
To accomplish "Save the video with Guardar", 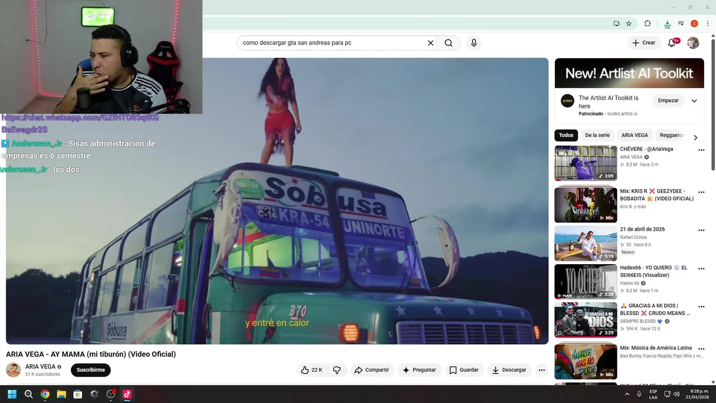I will coord(464,370).
